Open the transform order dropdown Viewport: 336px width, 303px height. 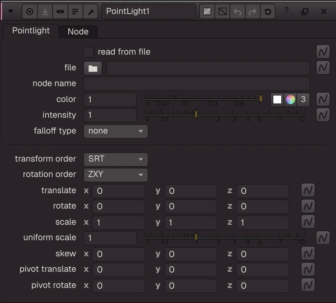116,159
